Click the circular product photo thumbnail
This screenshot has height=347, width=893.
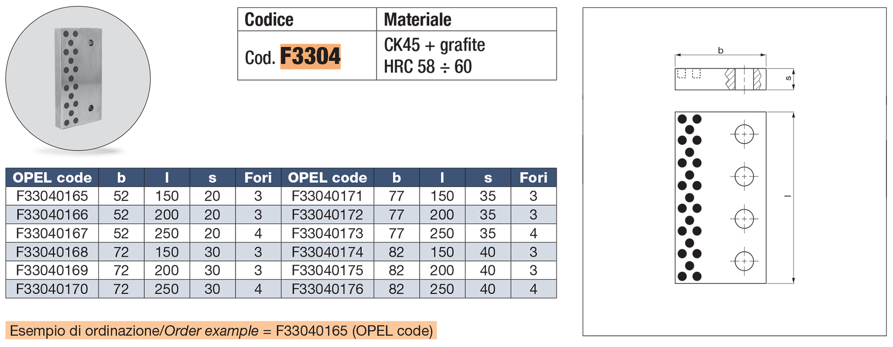click(78, 78)
